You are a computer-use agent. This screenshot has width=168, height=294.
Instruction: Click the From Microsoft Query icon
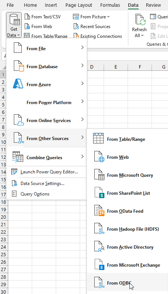99,175
